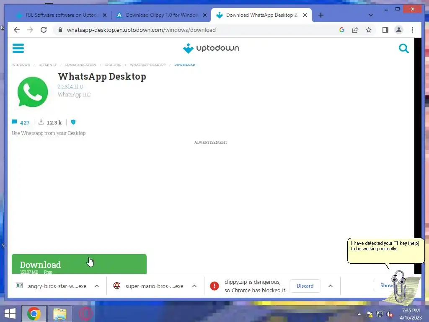The image size is (429, 322).
Task: Click the Chrome taskbar icon
Action: pyautogui.click(x=34, y=314)
